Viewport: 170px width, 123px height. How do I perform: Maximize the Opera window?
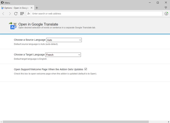pyautogui.click(x=158, y=3)
